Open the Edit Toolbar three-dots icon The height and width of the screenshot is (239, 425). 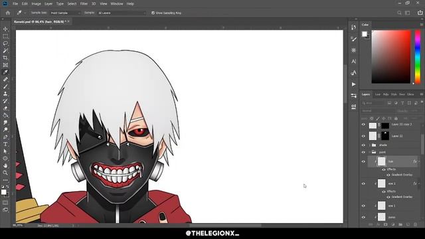click(x=5, y=180)
